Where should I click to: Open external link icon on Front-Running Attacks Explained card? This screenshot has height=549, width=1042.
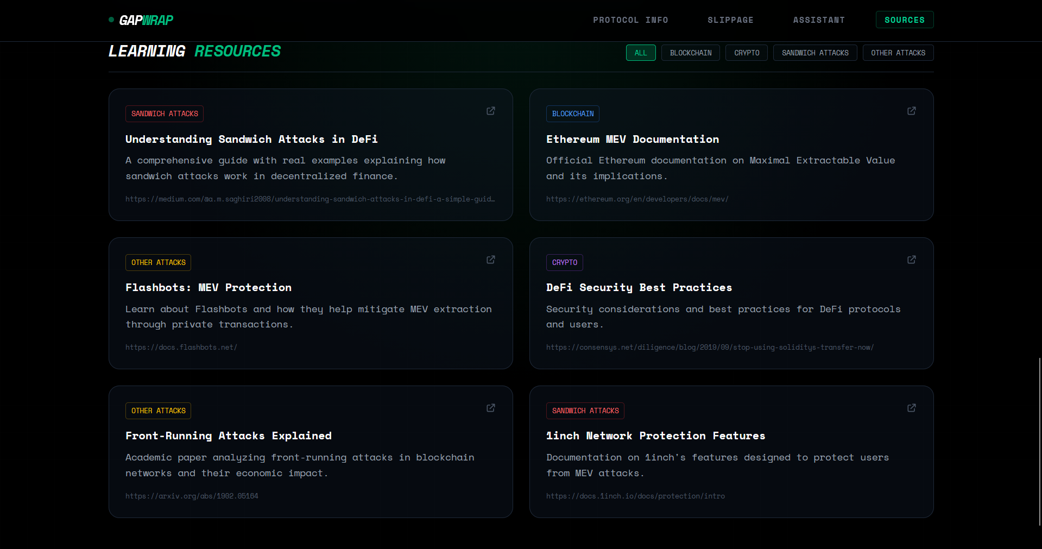pyautogui.click(x=490, y=408)
